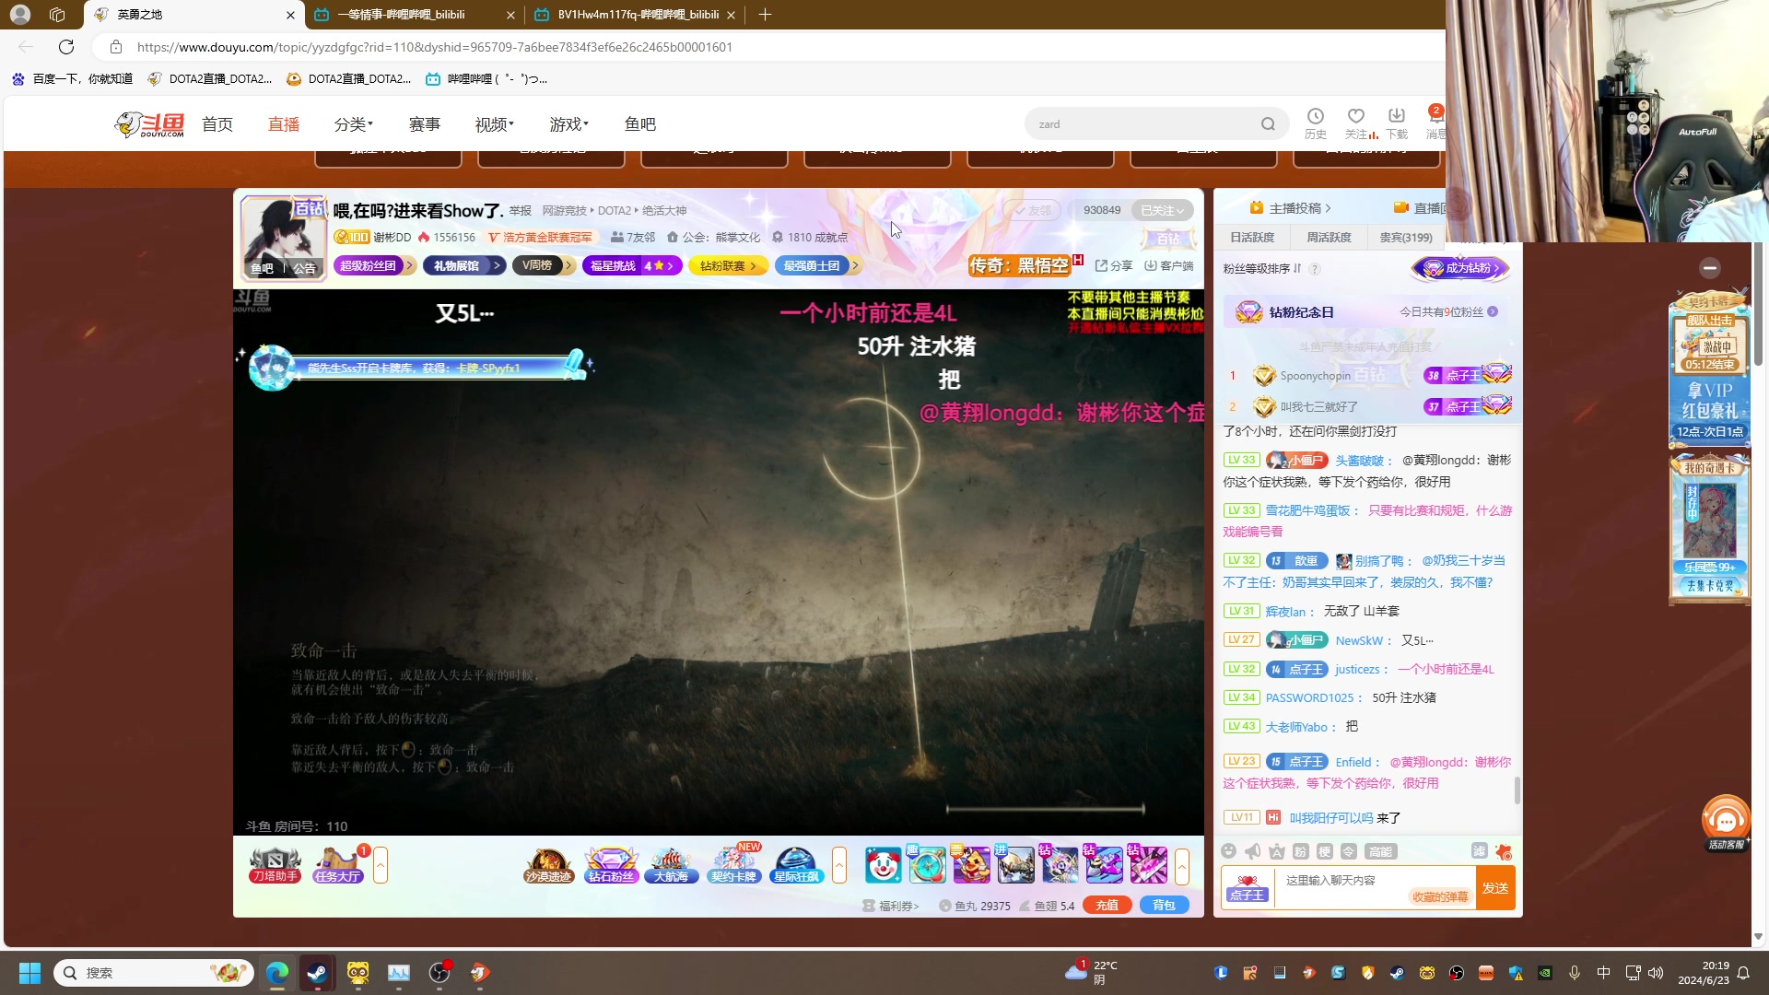The height and width of the screenshot is (995, 1769).
Task: Toggle the 滤 danmaku filter
Action: point(1480,851)
